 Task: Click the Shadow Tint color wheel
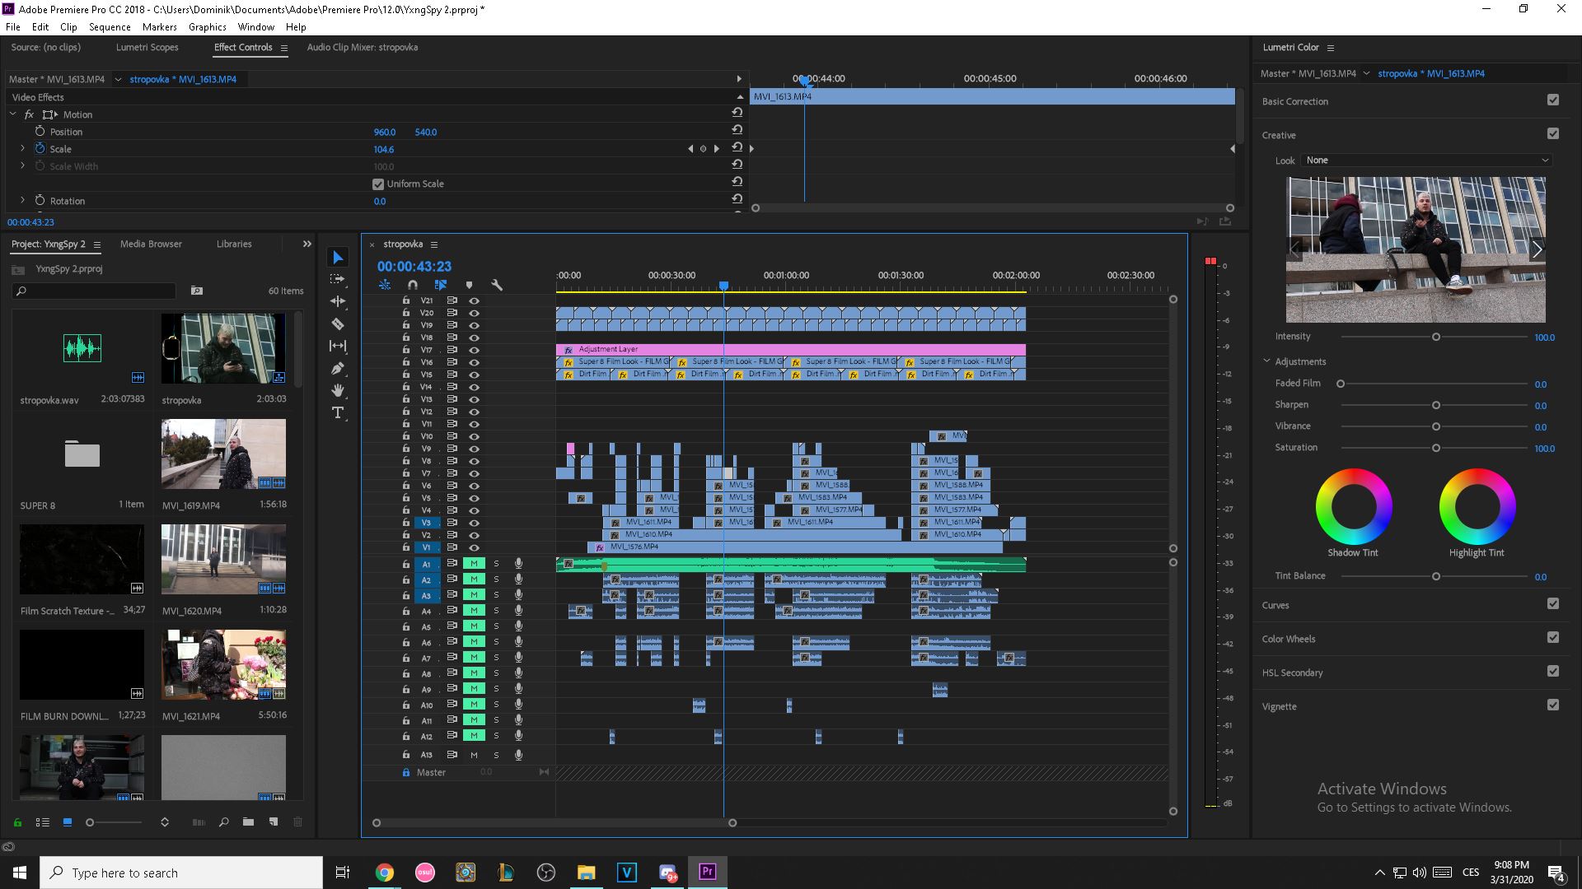pyautogui.click(x=1353, y=506)
